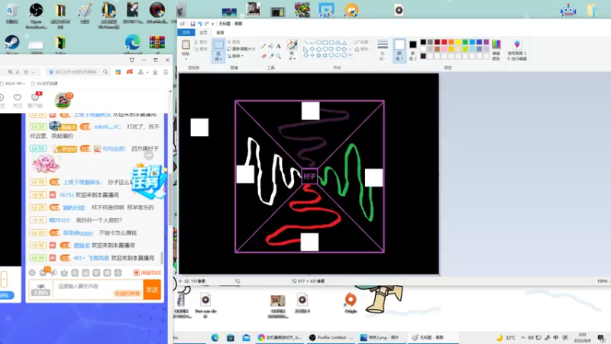This screenshot has width=611, height=344.
Task: Open the File tab in Paint
Action: [186, 32]
